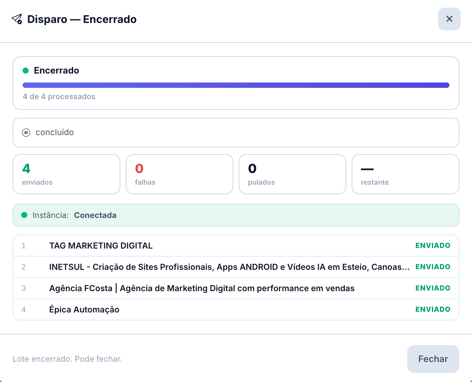Click row number 4 in list
472x382 pixels.
point(24,309)
